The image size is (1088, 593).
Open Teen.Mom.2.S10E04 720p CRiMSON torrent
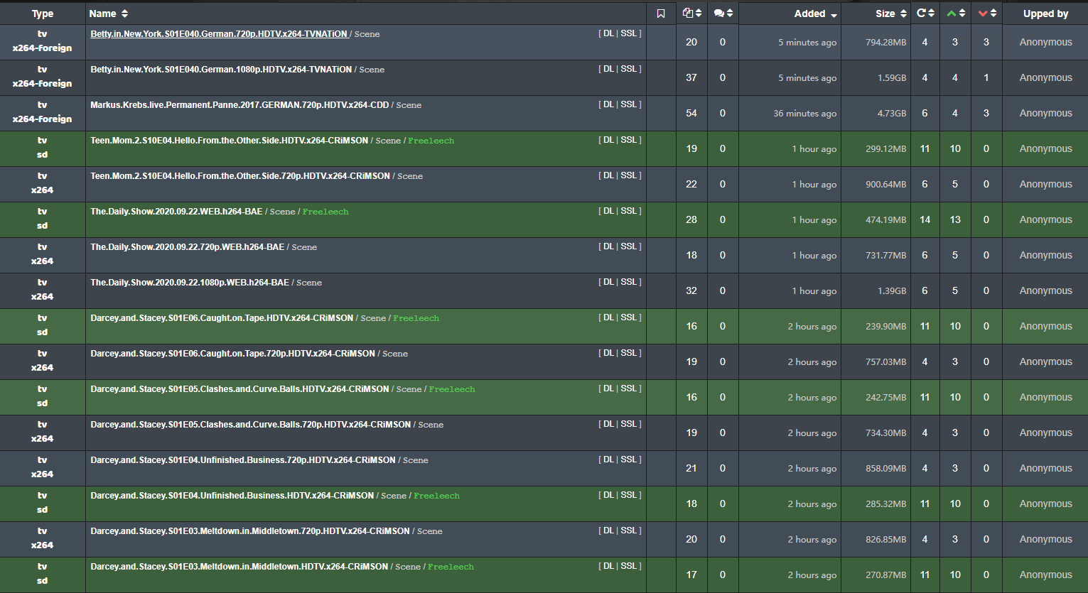point(240,175)
